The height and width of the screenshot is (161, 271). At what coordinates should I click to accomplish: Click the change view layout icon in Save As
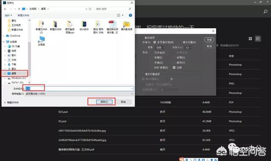click(x=119, y=15)
